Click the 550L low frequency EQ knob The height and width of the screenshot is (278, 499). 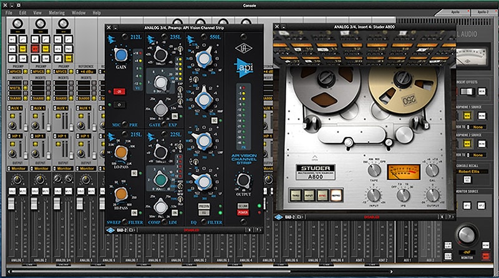204,182
